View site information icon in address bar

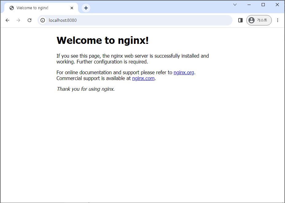43,20
